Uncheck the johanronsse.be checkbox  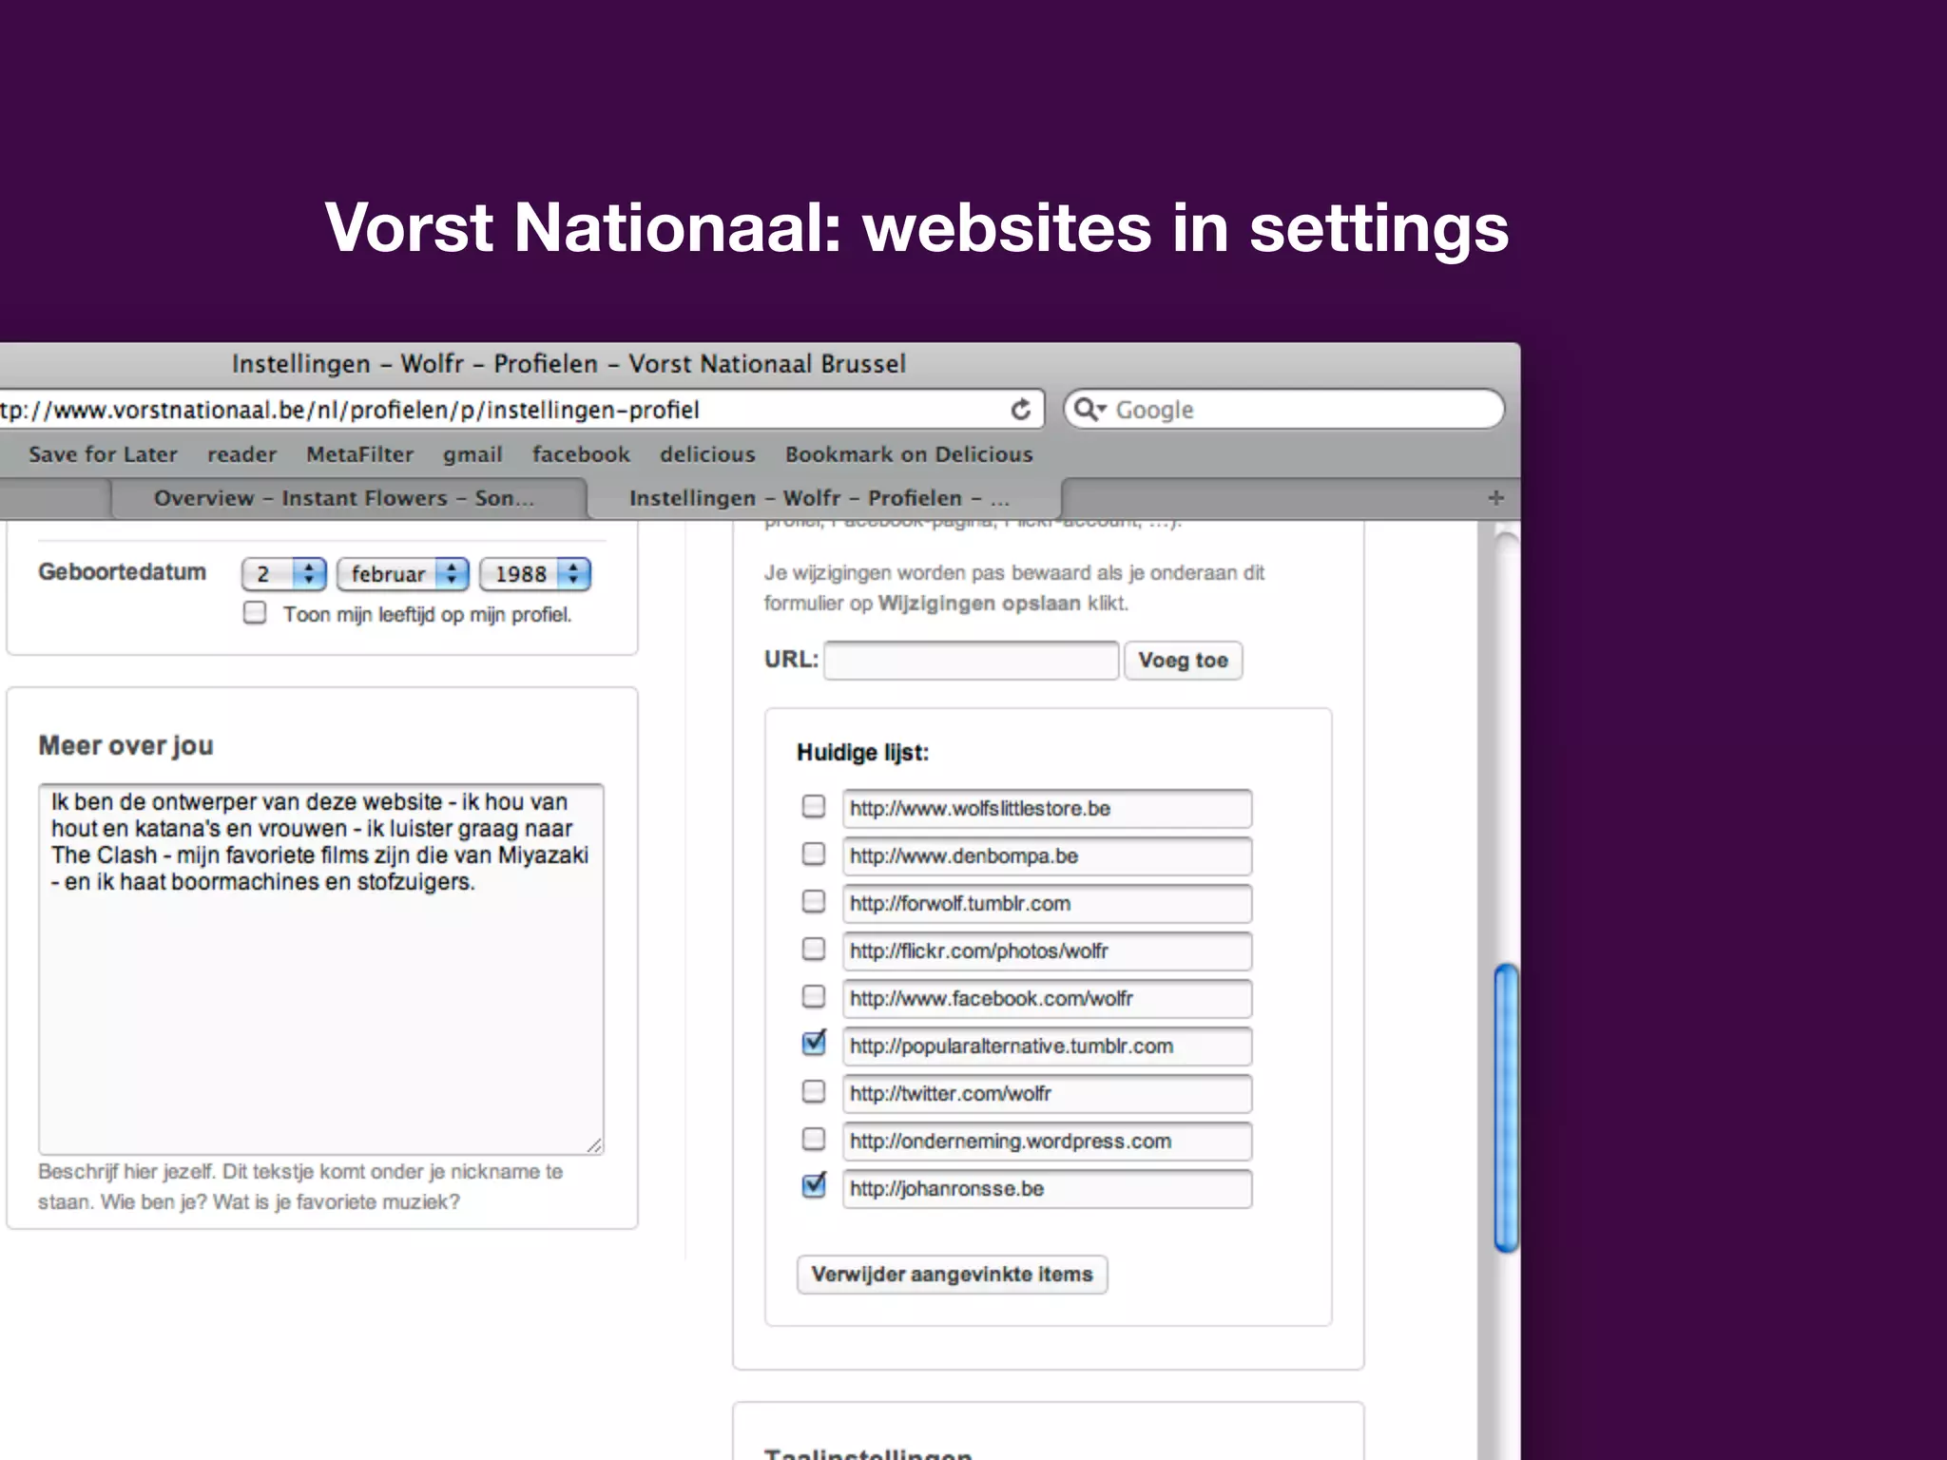tap(814, 1186)
